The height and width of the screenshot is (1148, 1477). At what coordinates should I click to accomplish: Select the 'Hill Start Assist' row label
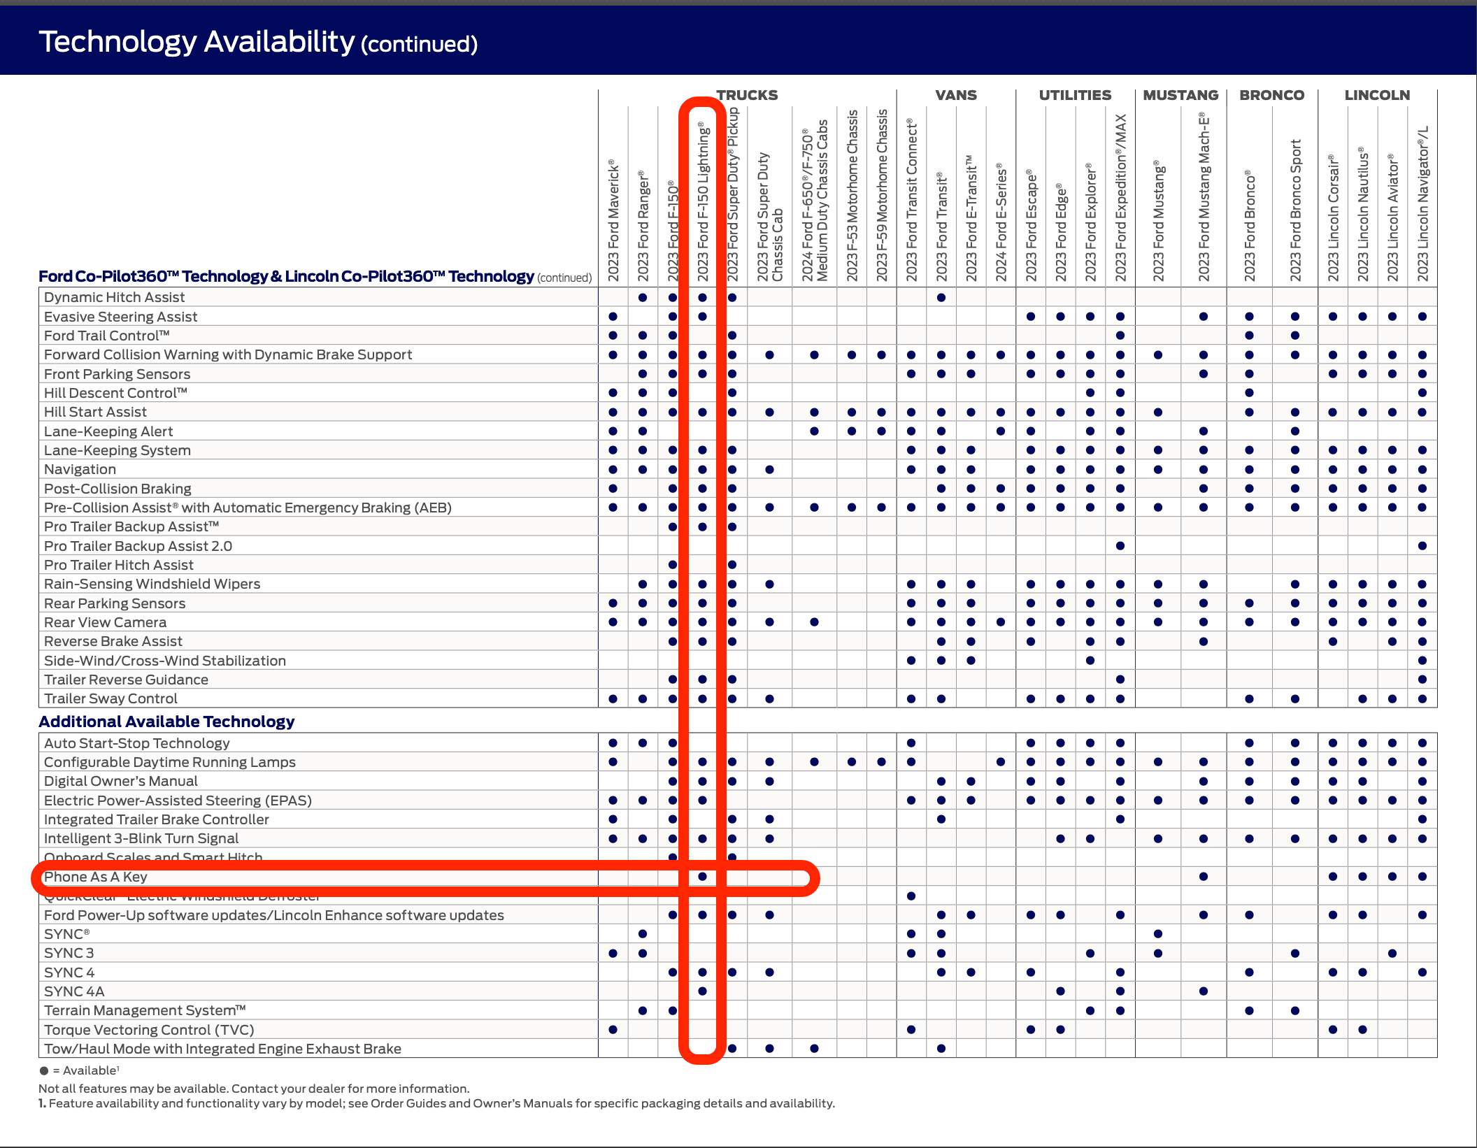(x=95, y=412)
